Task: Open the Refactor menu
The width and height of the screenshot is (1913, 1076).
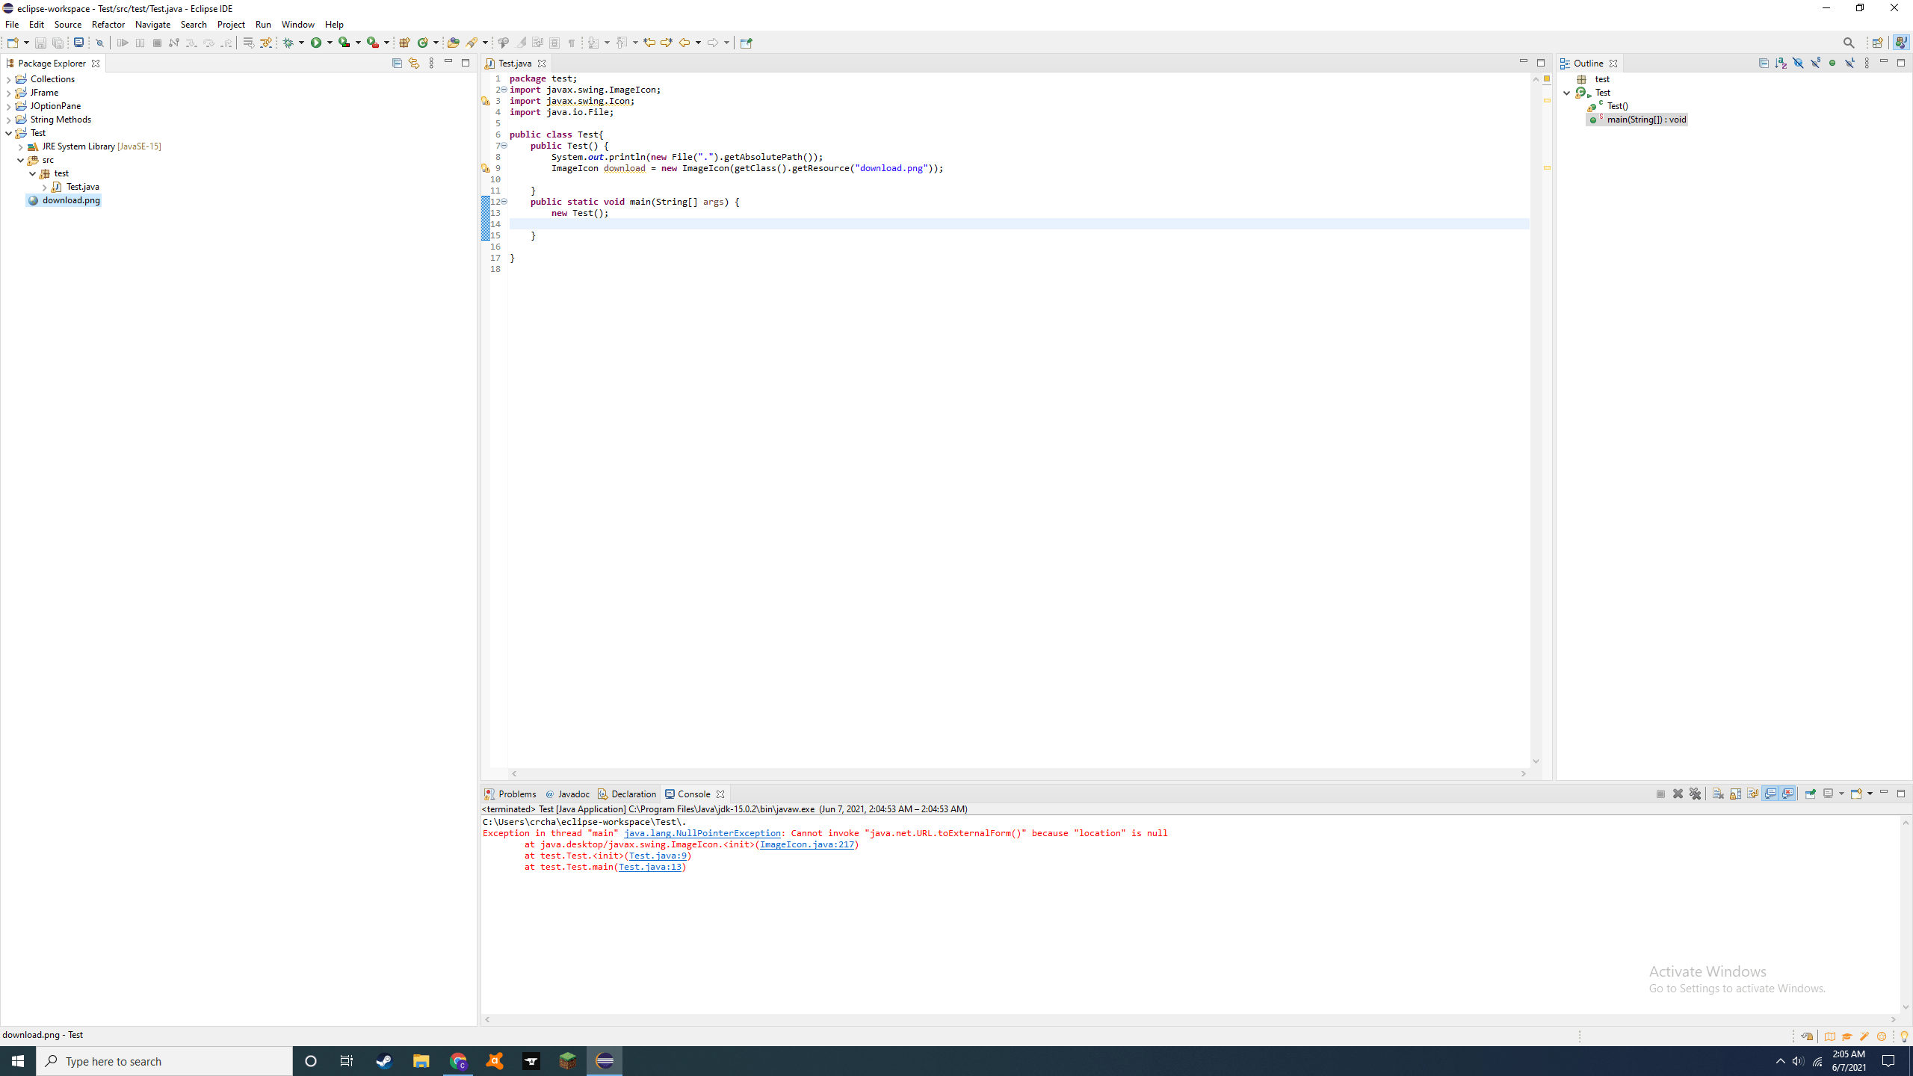Action: click(x=108, y=24)
